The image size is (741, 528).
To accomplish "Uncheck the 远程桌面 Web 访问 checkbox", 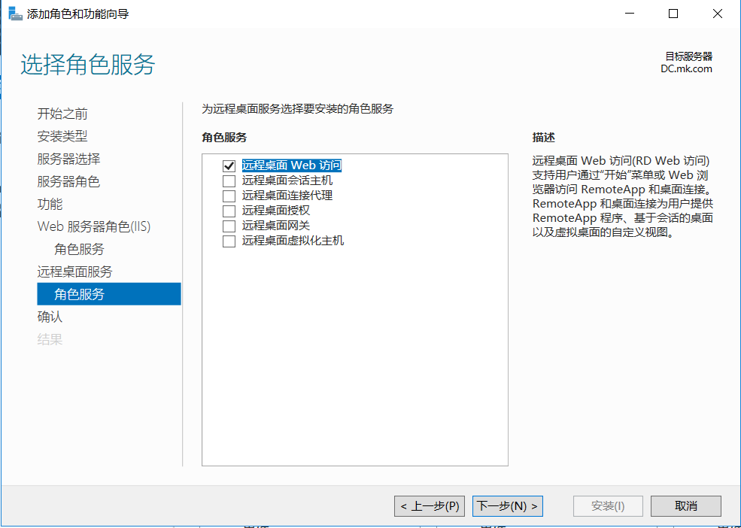I will tap(229, 166).
